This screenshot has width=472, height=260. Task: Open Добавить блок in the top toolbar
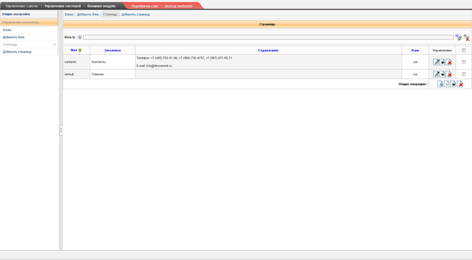pos(88,14)
